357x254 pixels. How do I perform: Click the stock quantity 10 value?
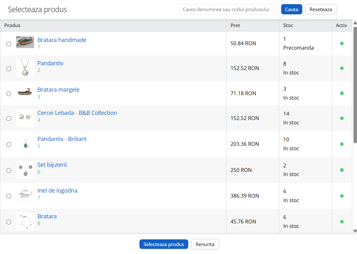(x=286, y=139)
